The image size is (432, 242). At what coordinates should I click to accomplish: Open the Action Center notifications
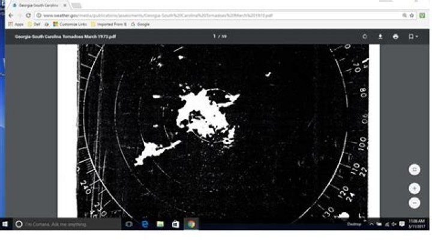tap(402, 224)
